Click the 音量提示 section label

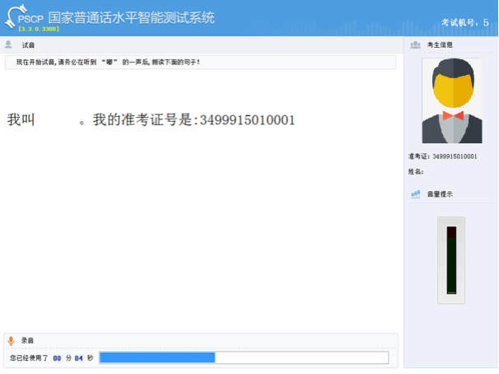[440, 194]
